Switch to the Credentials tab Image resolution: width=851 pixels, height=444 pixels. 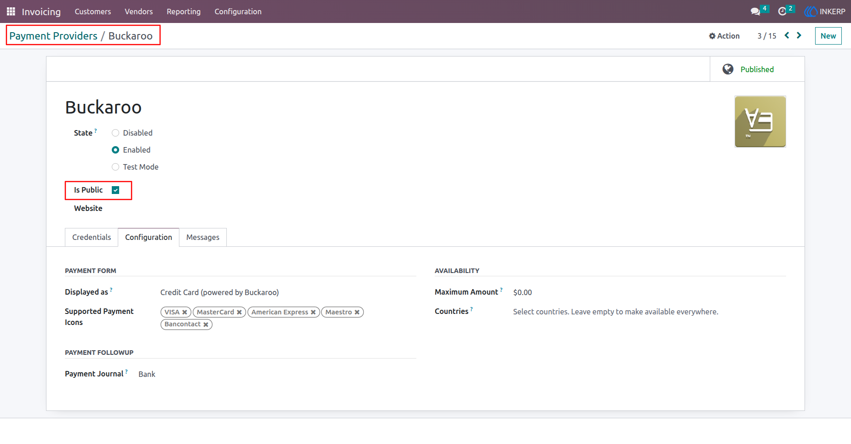pyautogui.click(x=92, y=237)
